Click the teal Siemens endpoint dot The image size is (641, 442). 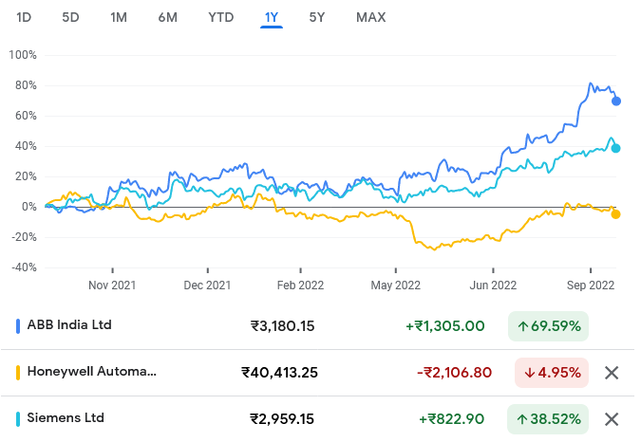[616, 148]
